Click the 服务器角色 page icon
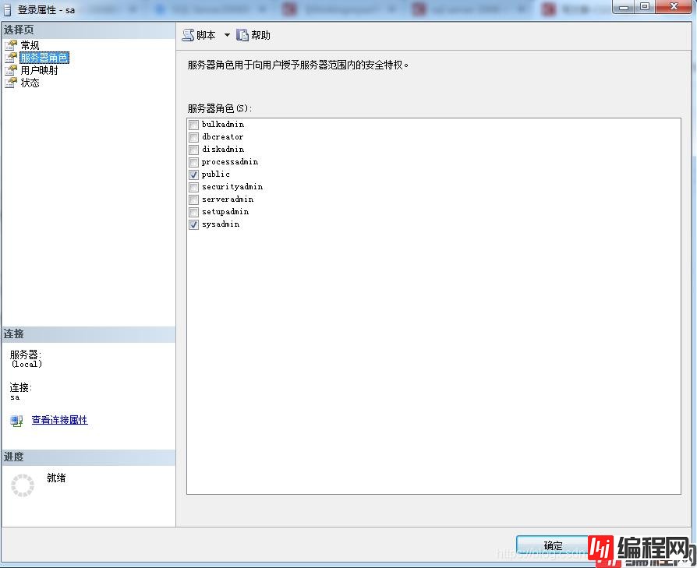 point(11,58)
